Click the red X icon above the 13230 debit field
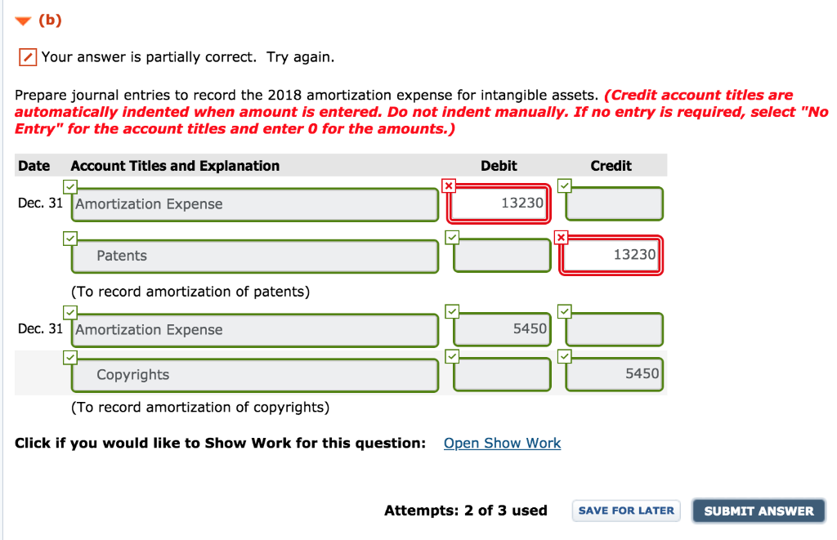 449,185
